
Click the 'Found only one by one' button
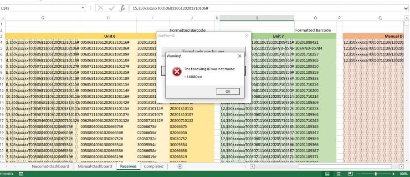pyautogui.click(x=204, y=51)
